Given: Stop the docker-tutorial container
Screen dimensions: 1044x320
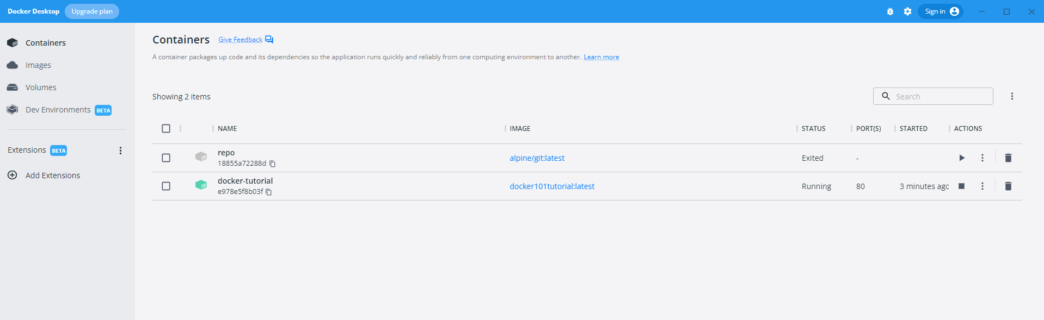Looking at the screenshot, I should click(x=962, y=186).
